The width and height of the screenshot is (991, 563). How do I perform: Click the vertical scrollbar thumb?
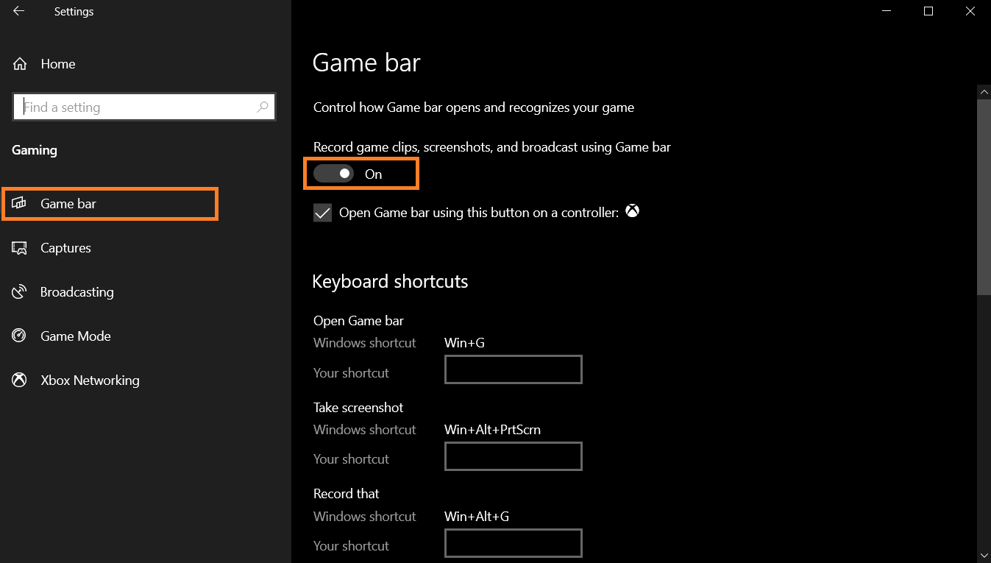984,197
